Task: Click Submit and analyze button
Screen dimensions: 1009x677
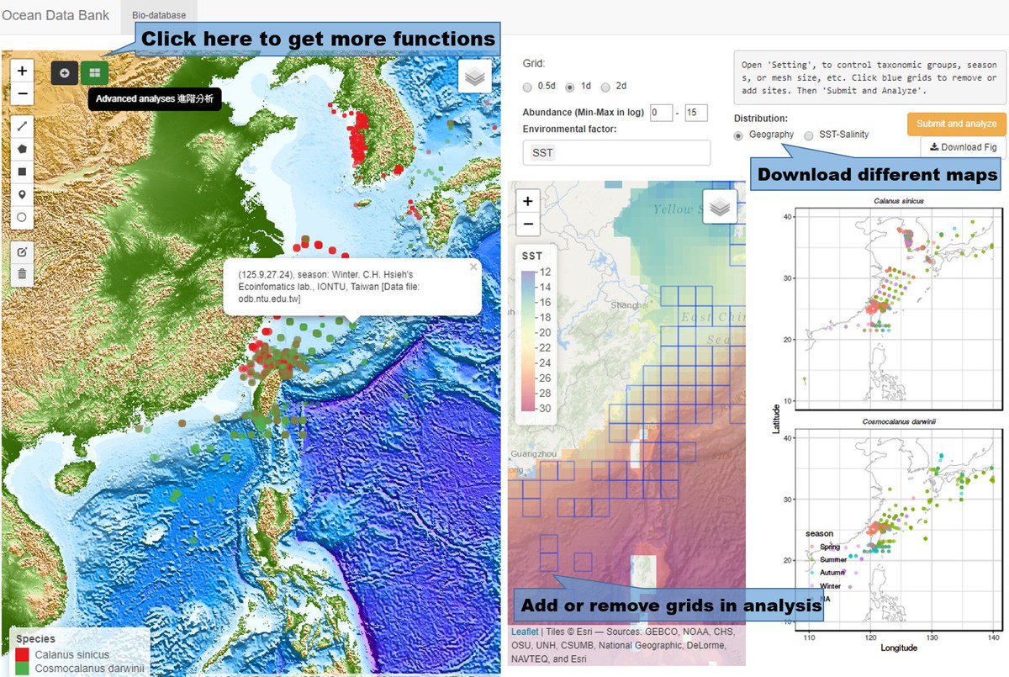Action: point(956,124)
